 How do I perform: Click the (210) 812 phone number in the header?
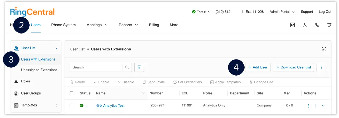tap(223, 12)
